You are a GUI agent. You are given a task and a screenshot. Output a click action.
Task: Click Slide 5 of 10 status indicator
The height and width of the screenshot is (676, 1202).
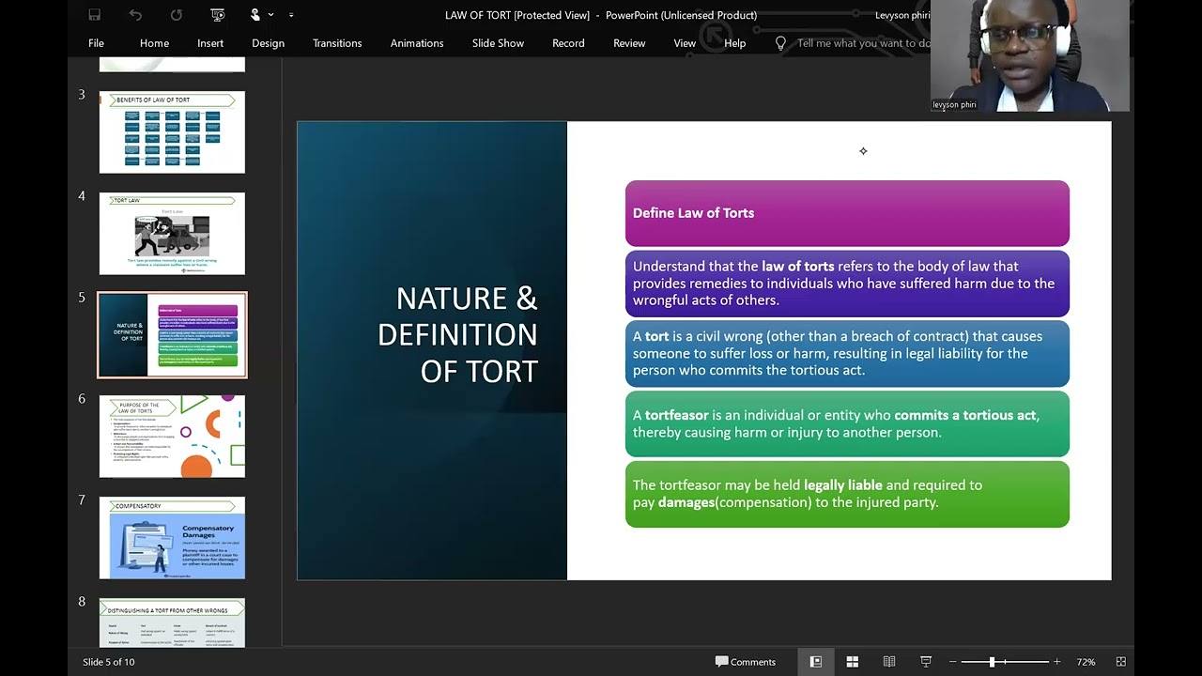[109, 662]
